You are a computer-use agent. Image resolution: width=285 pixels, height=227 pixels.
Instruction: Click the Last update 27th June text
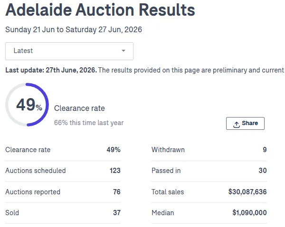point(51,70)
